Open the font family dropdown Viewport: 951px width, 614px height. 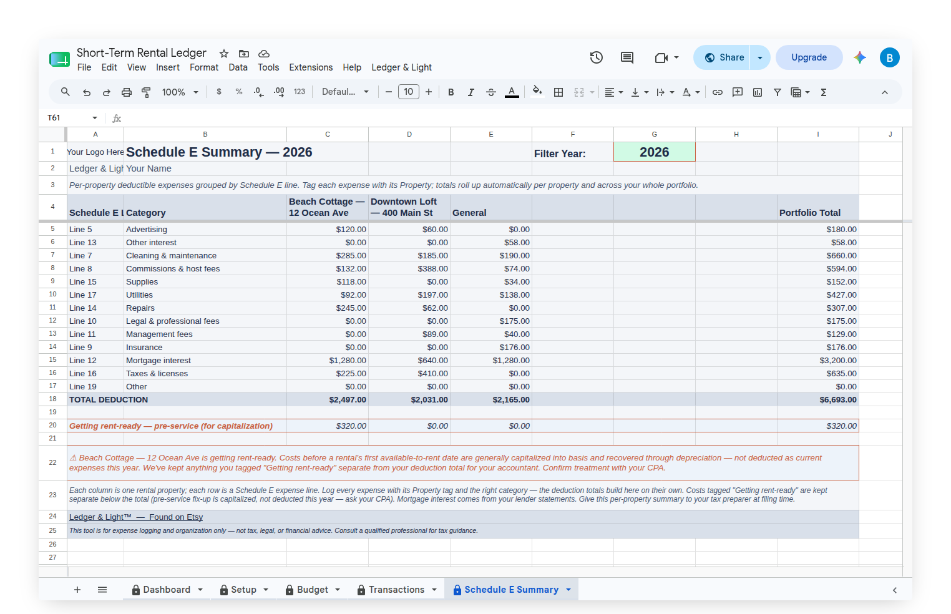click(x=345, y=92)
